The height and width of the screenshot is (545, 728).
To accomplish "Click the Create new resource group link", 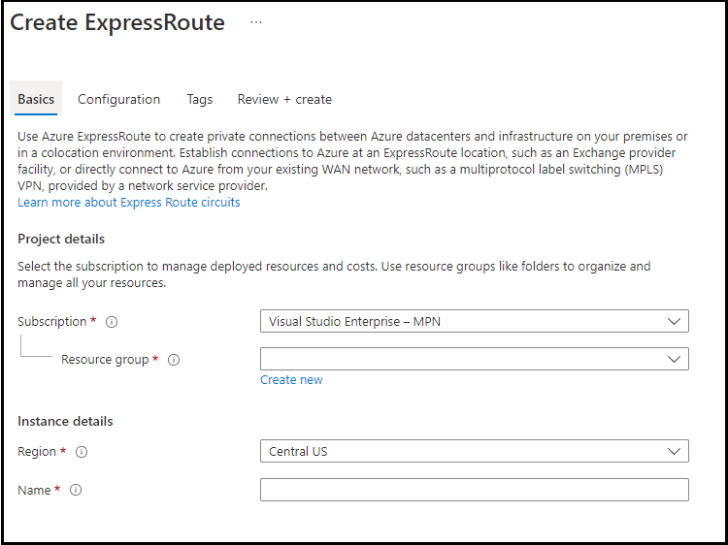I will 291,380.
